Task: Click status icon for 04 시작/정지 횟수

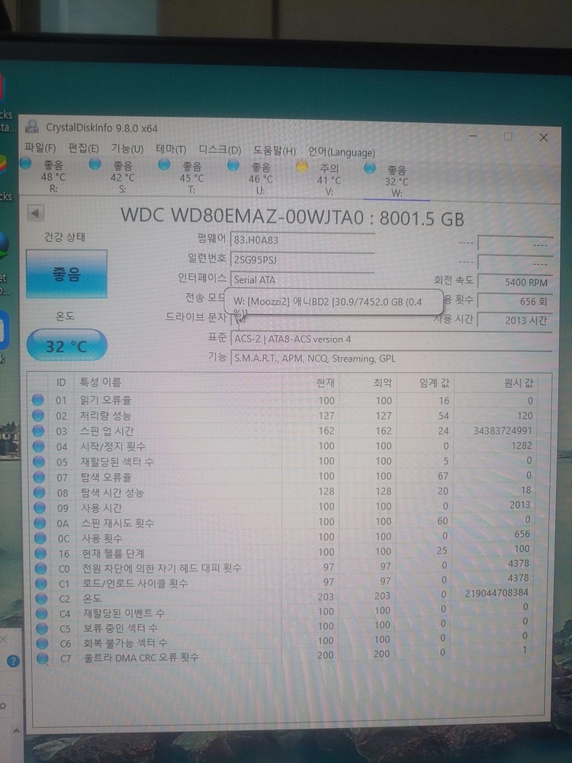Action: (38, 446)
